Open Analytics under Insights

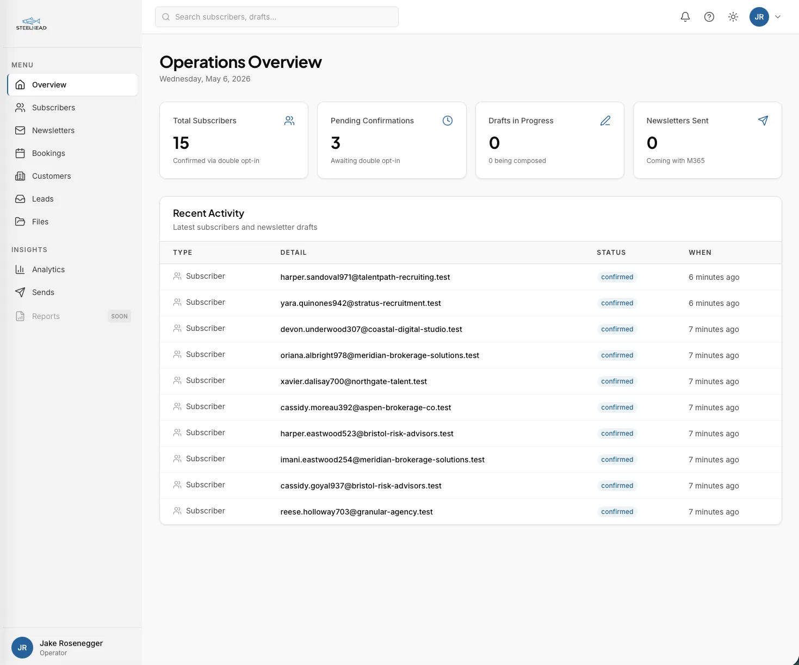point(72,269)
